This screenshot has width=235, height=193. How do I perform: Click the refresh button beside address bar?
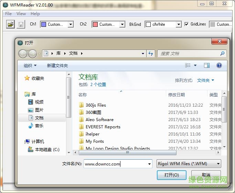tap(150, 54)
